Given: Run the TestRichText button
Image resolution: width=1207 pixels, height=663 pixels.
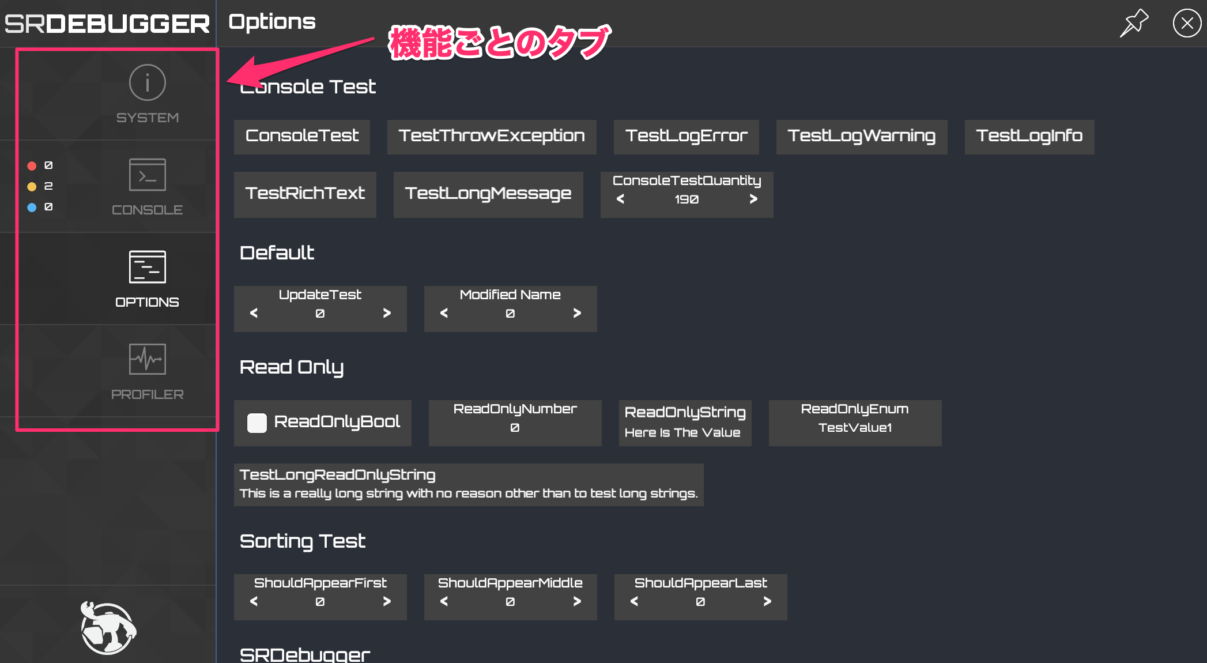Looking at the screenshot, I should [305, 194].
